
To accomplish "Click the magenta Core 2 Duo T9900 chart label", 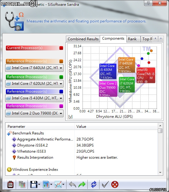I will [x=108, y=89].
